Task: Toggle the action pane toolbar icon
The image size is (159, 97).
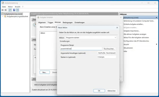Action: pos(17,10)
